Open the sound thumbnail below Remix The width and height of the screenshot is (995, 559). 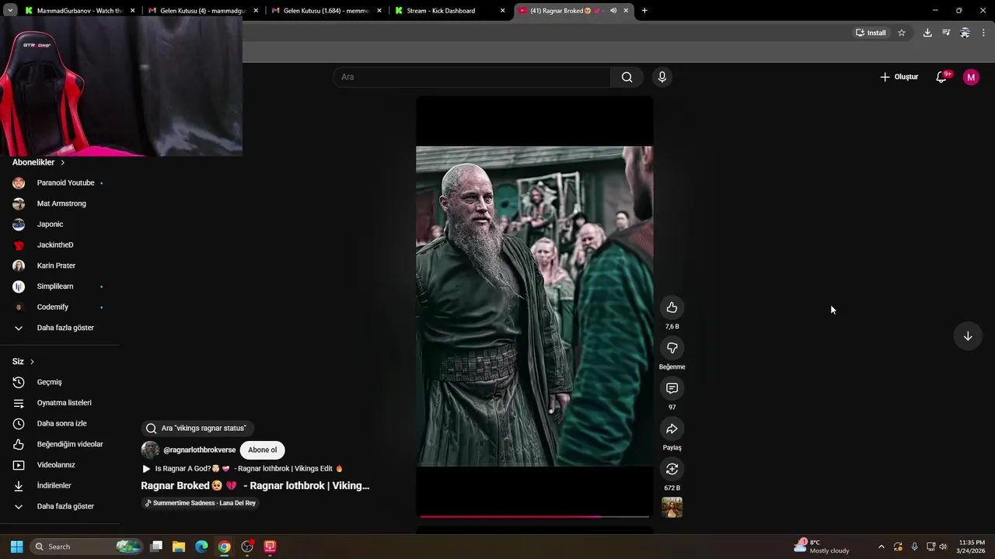coord(672,508)
